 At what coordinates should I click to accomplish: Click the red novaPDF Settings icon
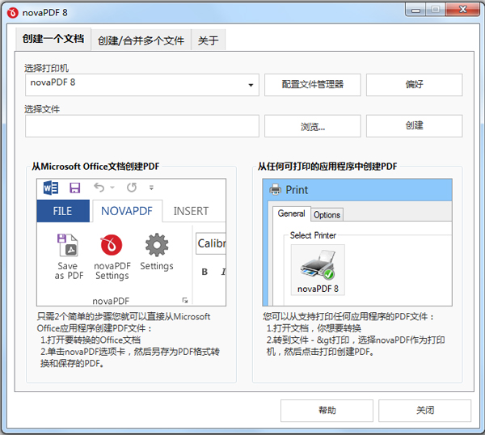112,245
